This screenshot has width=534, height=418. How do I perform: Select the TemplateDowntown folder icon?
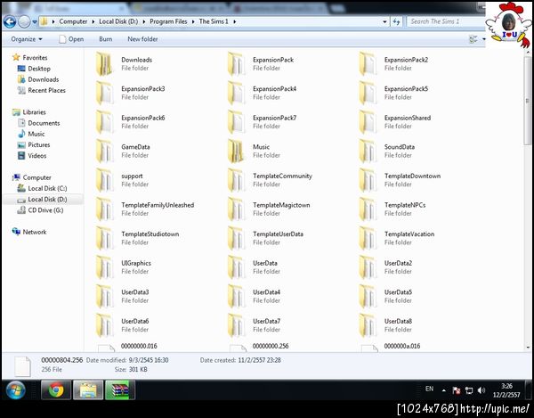pos(368,180)
